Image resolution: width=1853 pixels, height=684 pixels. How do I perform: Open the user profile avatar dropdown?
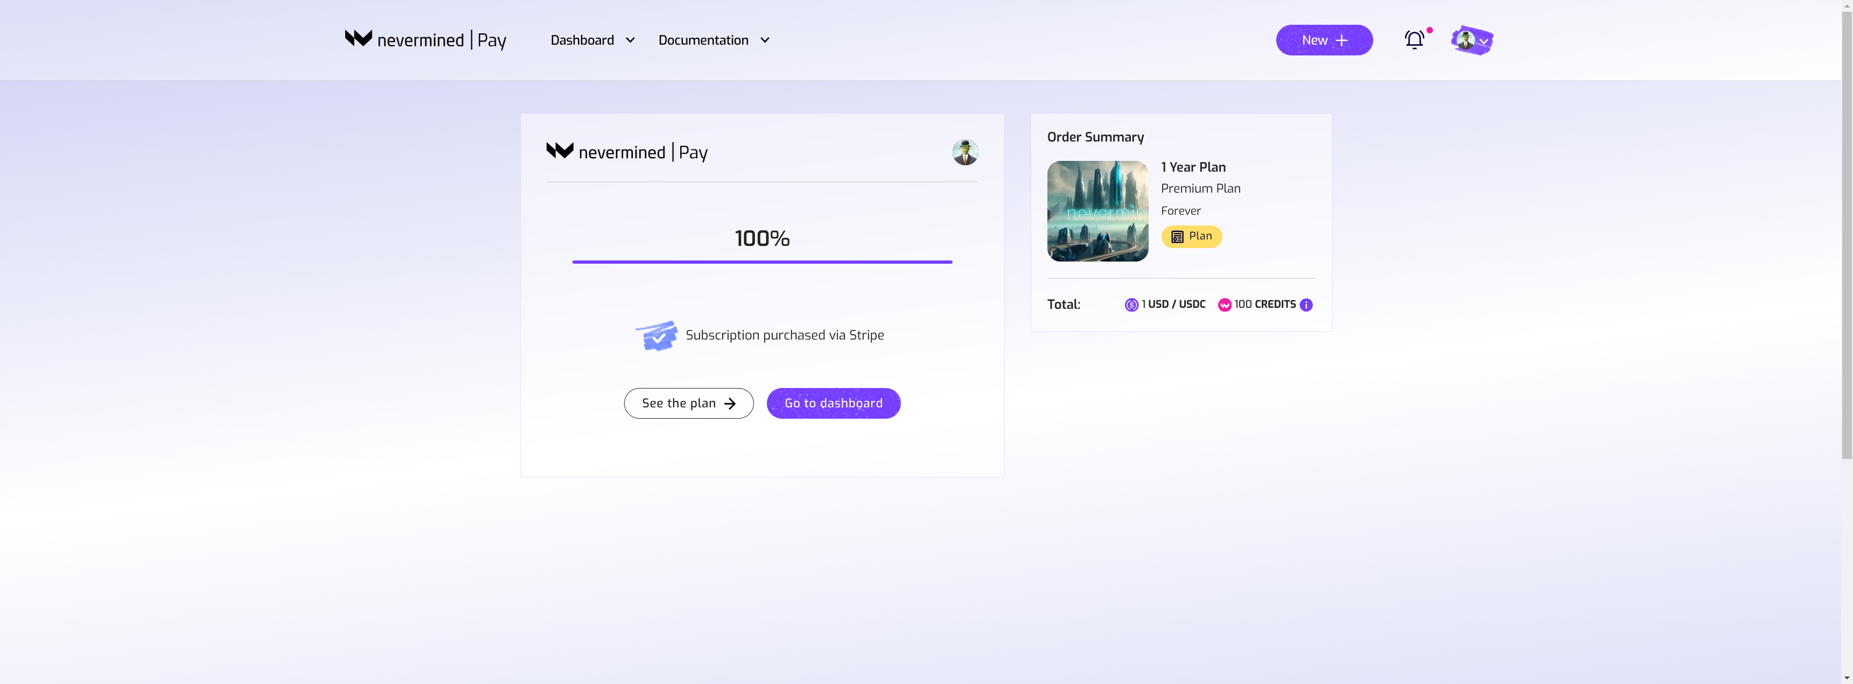(x=1472, y=40)
